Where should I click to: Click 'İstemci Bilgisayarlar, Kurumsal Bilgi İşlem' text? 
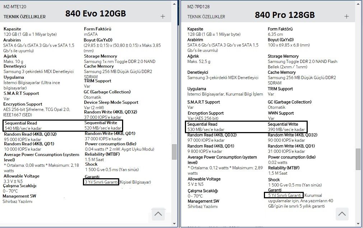click(x=225, y=94)
